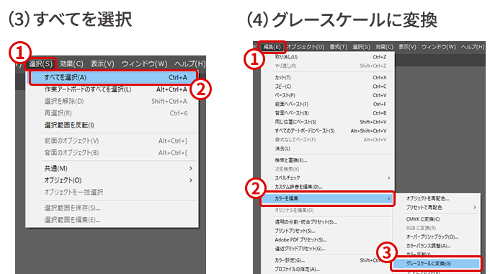This screenshot has width=490, height=274.
Task: Expand the スペルチェック submenu
Action: 328,178
